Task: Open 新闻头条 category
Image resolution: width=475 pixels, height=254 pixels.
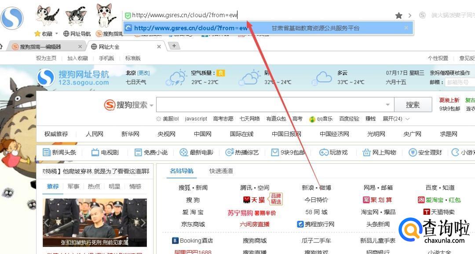Action: pyautogui.click(x=60, y=152)
